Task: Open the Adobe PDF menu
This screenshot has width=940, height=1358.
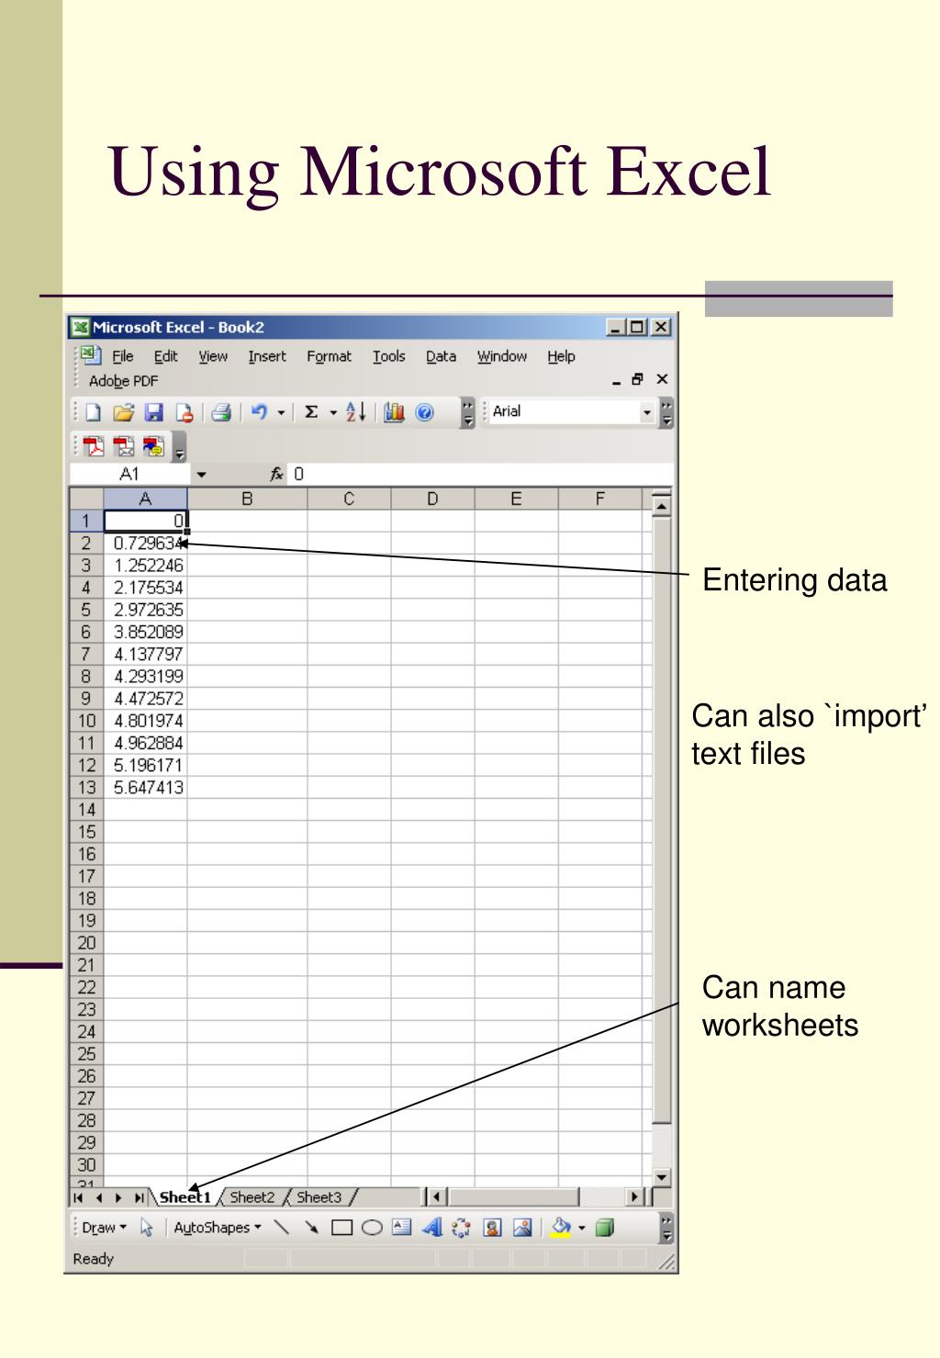Action: click(x=123, y=381)
